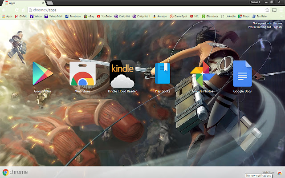Viewport: 285px width, 178px height.
Task: Click the cast icon beside the address bar
Action: click(274, 10)
